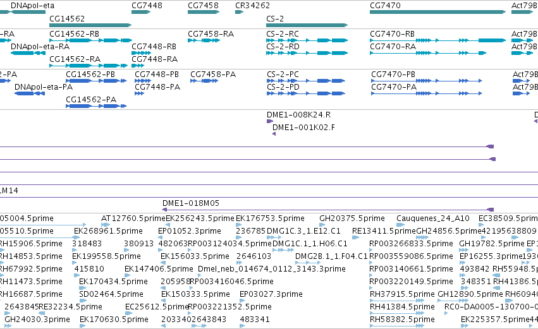
Task: Click protein CS-2-PC
Action: (x=306, y=81)
